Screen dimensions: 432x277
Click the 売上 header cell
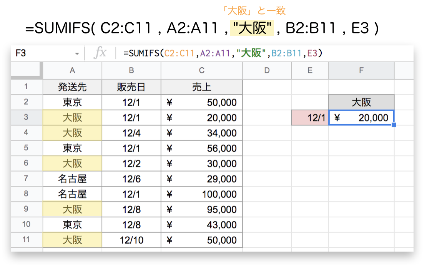202,87
